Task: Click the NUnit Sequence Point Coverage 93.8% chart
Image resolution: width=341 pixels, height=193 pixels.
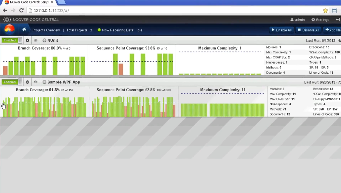Action: tap(132, 60)
